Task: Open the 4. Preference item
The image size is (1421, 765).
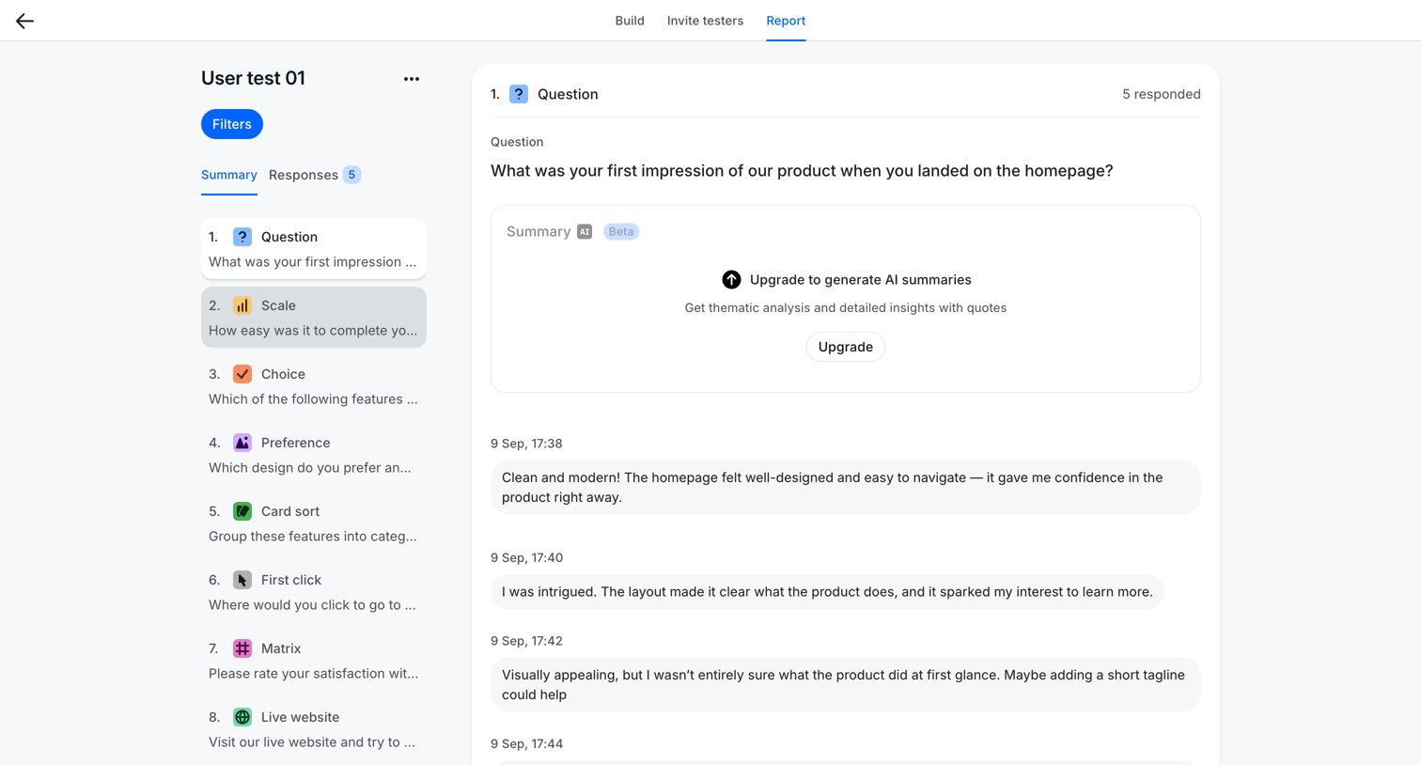Action: tap(314, 455)
